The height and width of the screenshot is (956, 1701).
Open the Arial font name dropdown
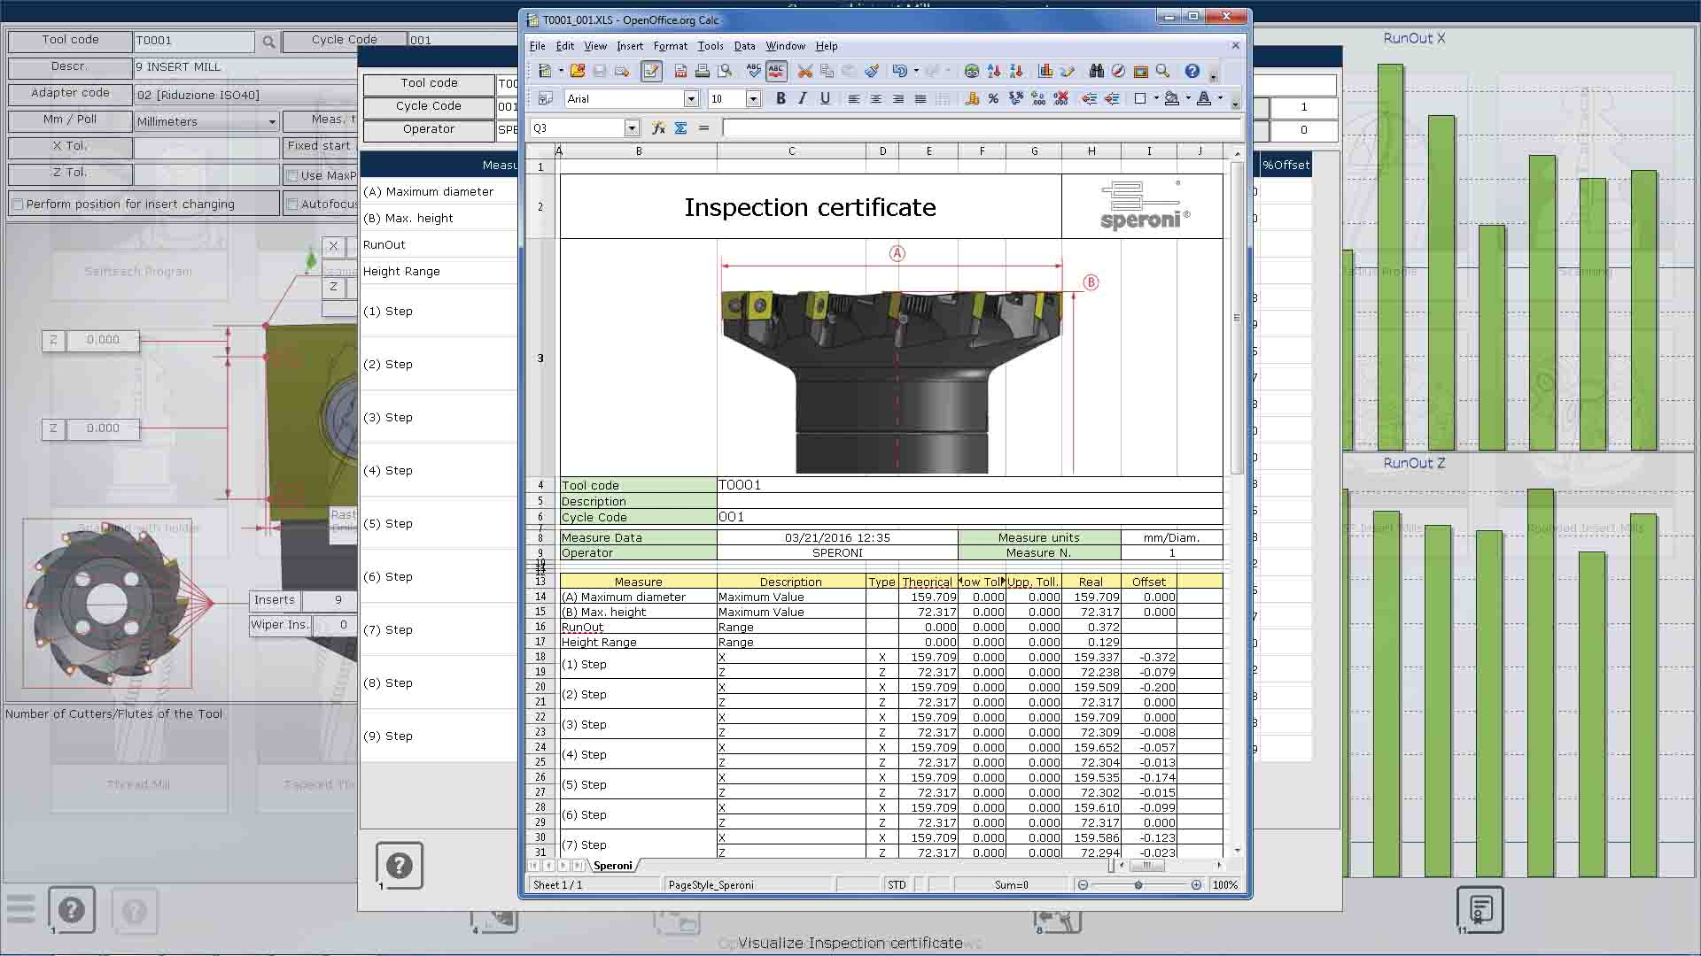tap(691, 99)
